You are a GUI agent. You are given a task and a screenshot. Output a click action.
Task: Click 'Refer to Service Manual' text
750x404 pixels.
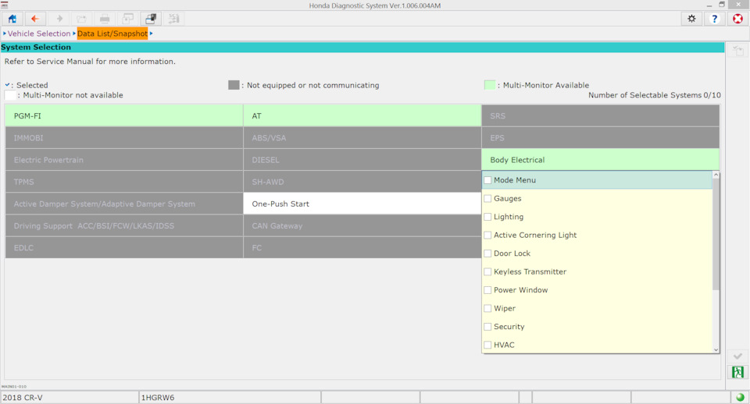pyautogui.click(x=90, y=62)
